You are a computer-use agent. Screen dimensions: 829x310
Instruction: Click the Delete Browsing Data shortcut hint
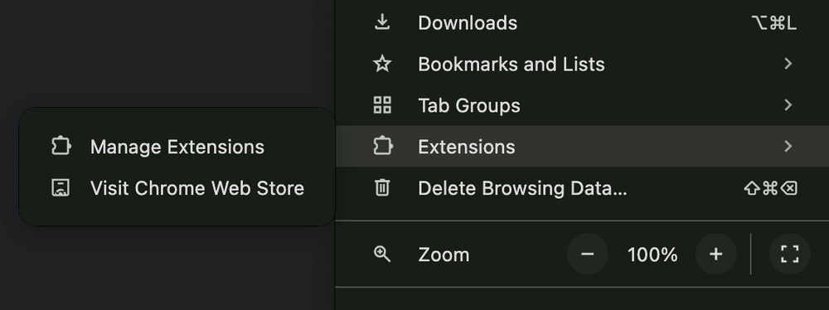(770, 188)
